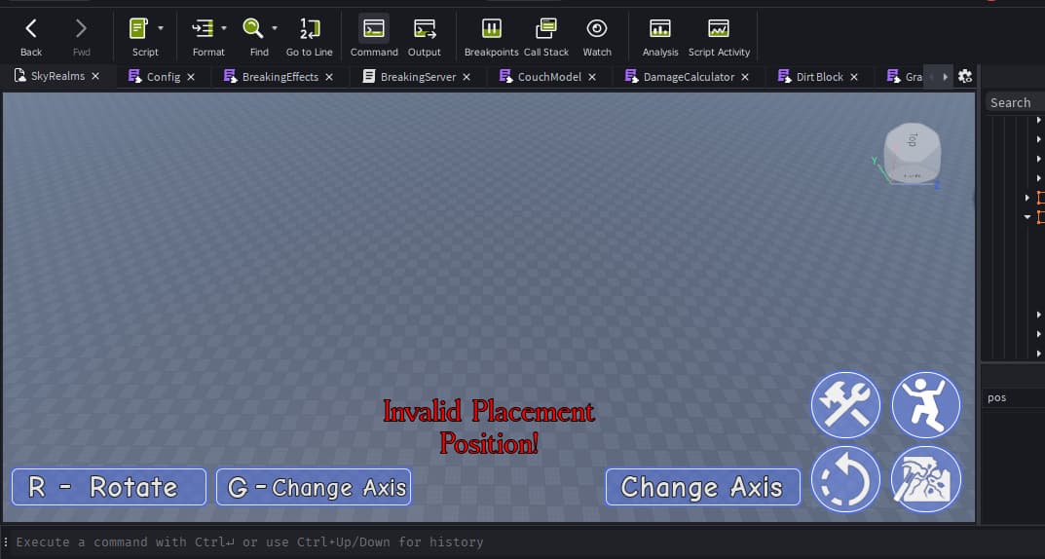This screenshot has height=559, width=1045.
Task: Click the Fwd navigation arrow
Action: [81, 37]
